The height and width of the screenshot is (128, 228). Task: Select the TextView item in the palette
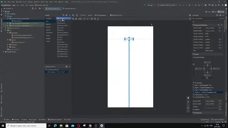point(63,18)
